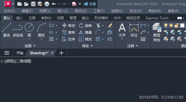This screenshot has height=102, width=186.
Task: Activate the 缩放 scale tool
Action: [x=85, y=39]
